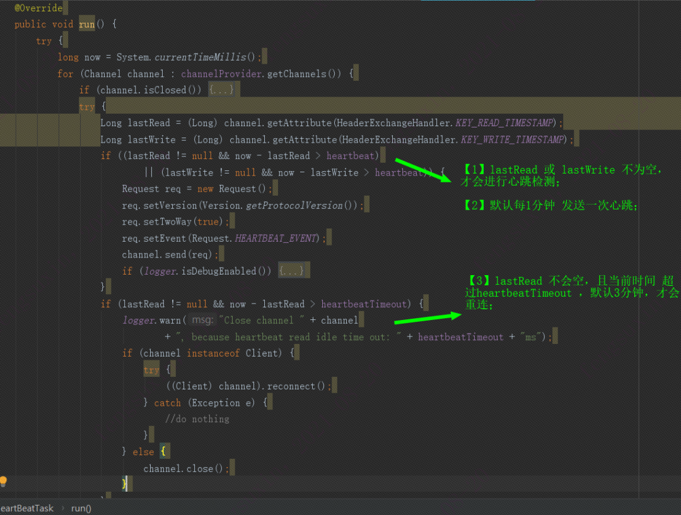This screenshot has width=681, height=515.
Task: Click KEY_READ_TIMESTAMP constant
Action: [x=505, y=123]
